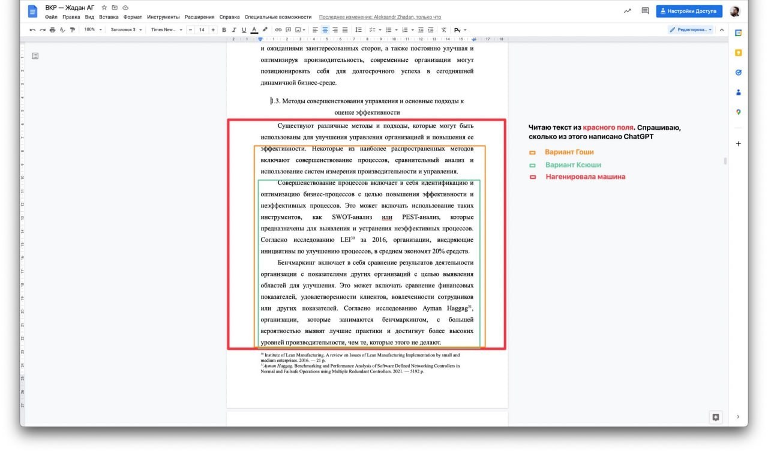Show the document outline
The image size is (768, 453).
coord(35,56)
